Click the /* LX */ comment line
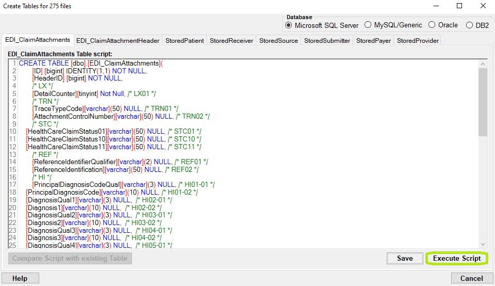Viewport: 495px width, 286px height. click(43, 86)
